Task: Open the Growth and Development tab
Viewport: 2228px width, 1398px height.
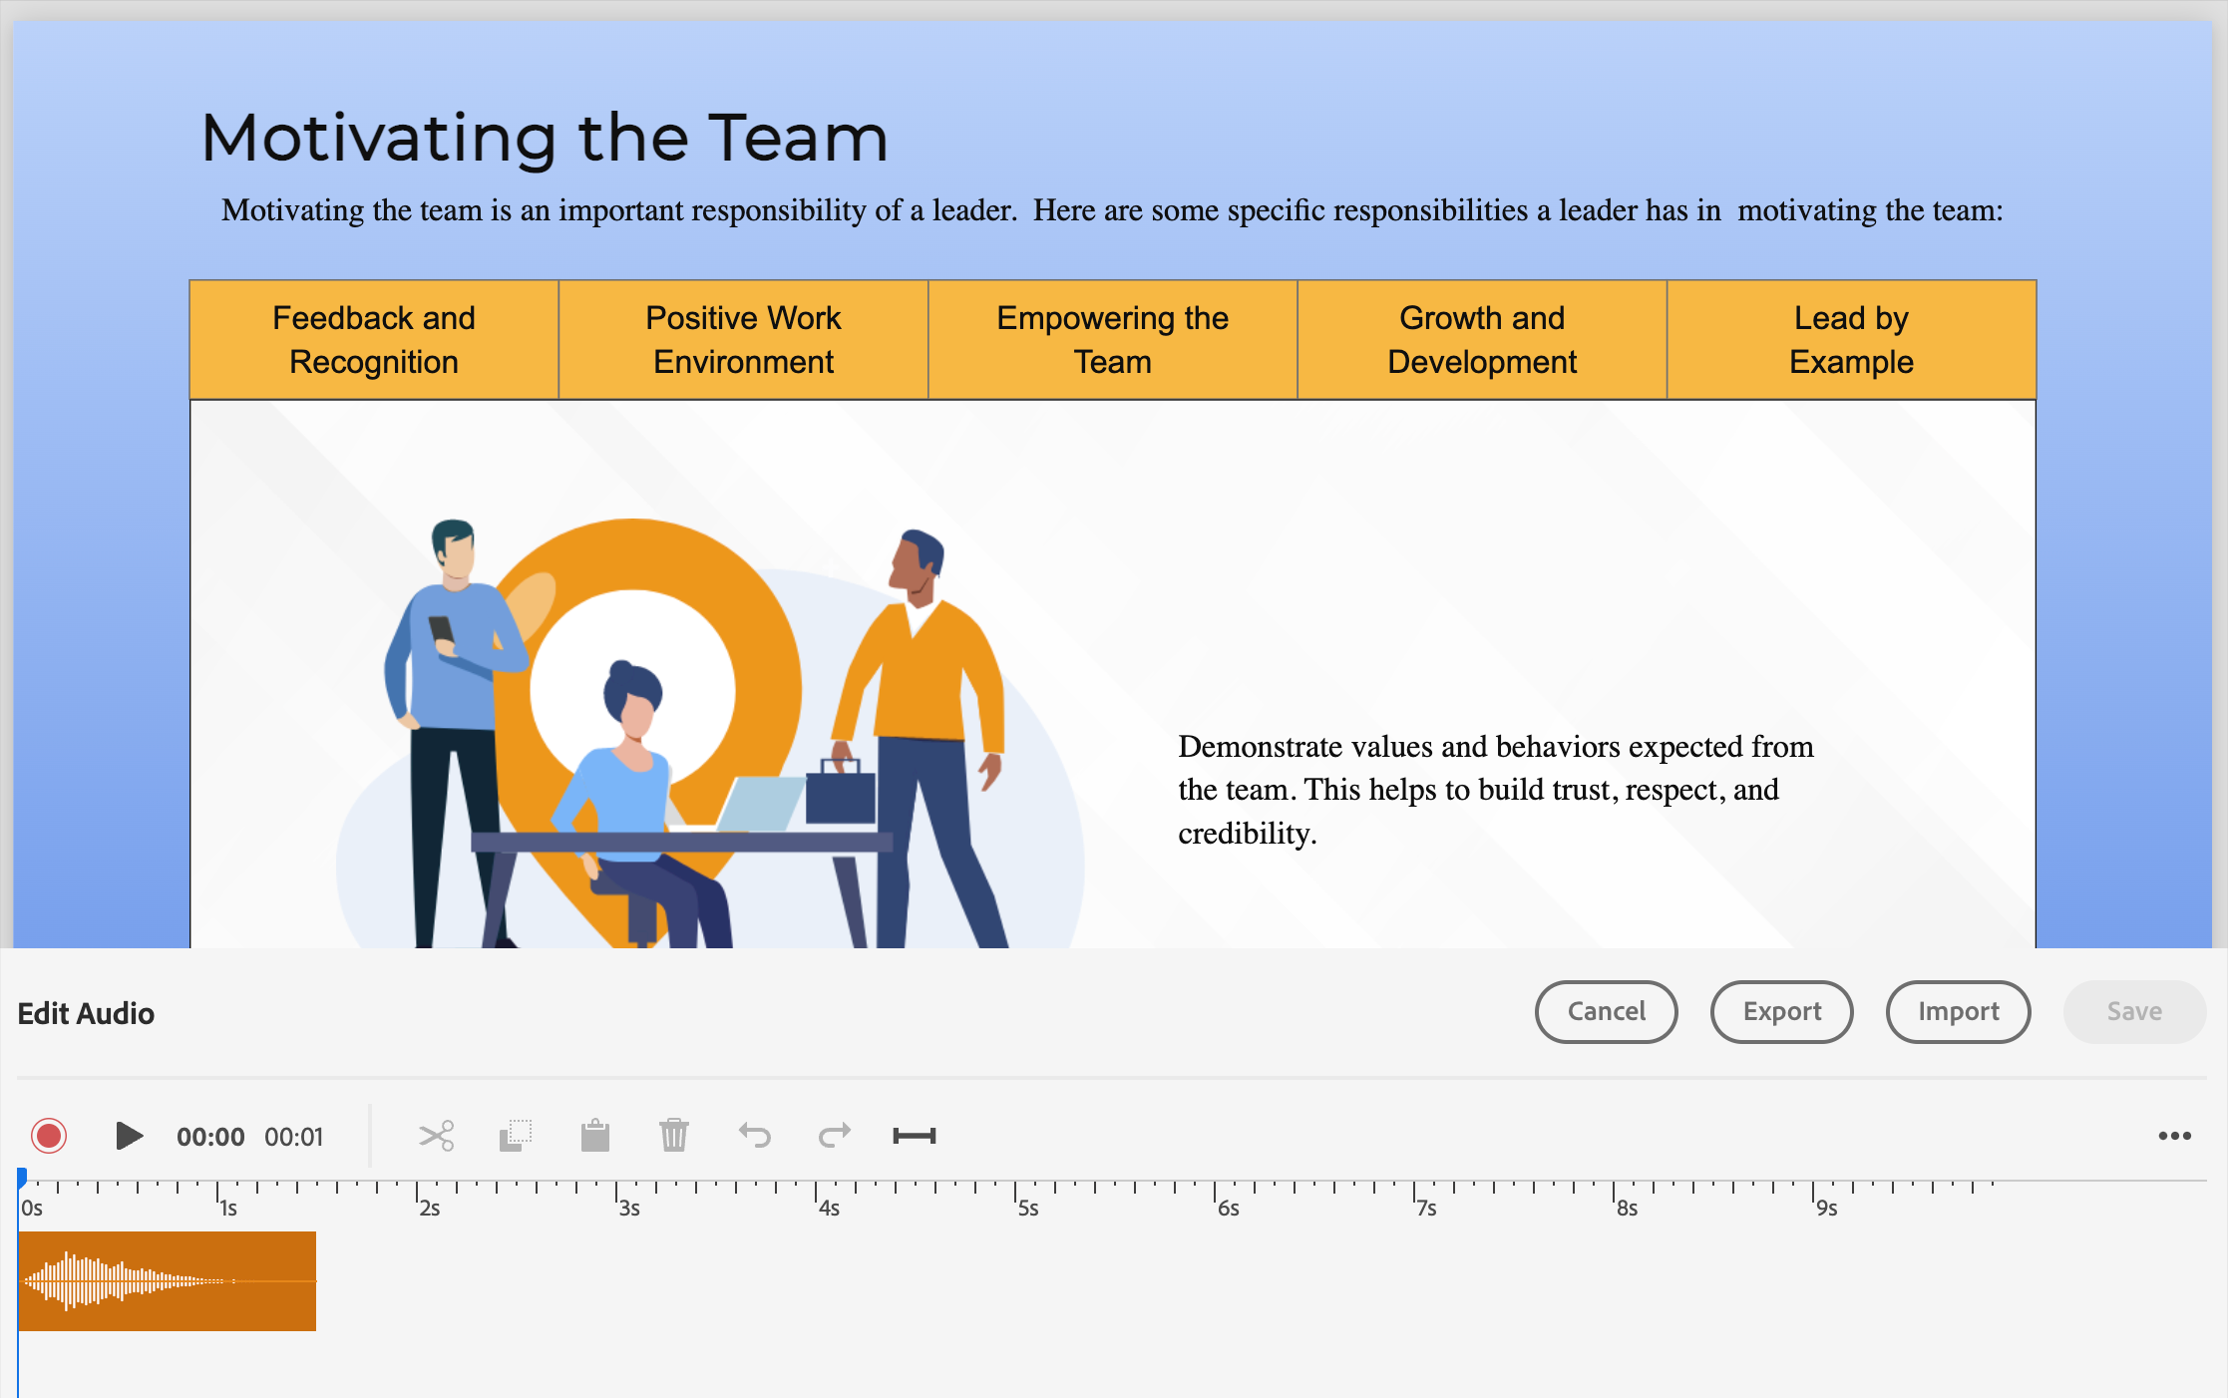Action: click(x=1481, y=340)
